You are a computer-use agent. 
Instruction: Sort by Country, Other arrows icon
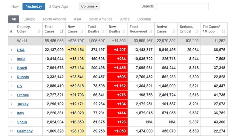[39, 31]
